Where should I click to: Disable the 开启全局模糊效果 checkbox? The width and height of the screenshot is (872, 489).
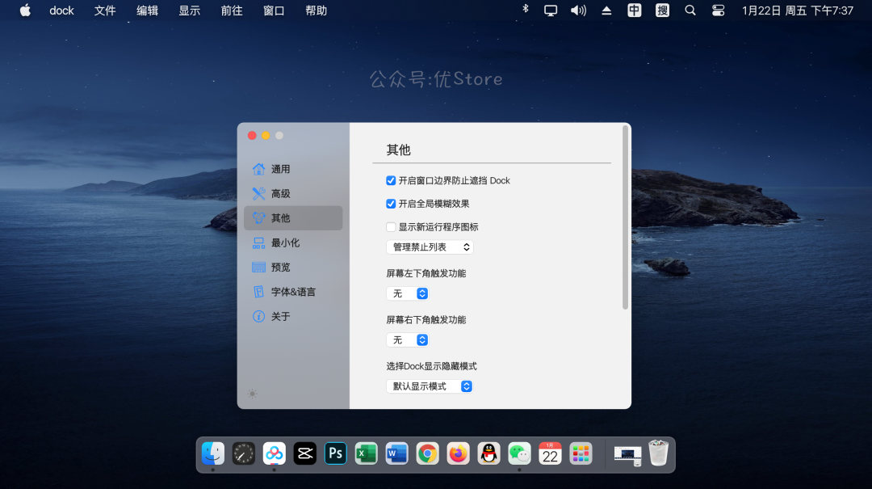coord(391,204)
